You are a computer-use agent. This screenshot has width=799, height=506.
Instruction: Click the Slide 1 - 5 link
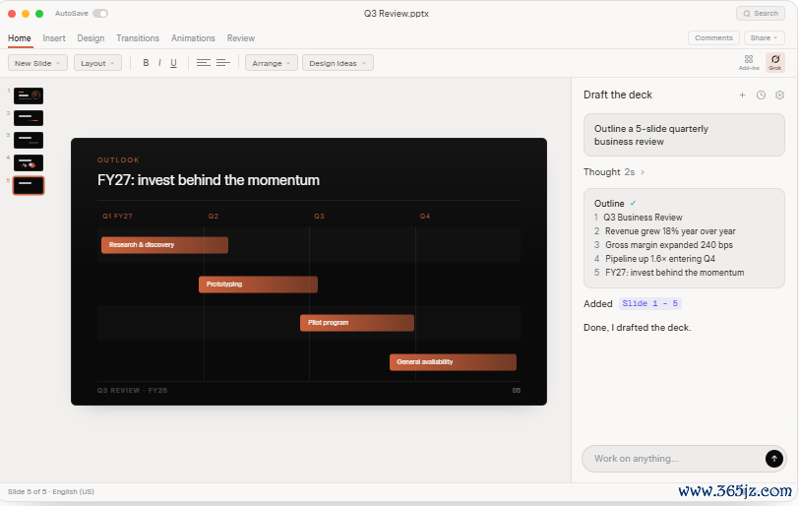pyautogui.click(x=650, y=304)
